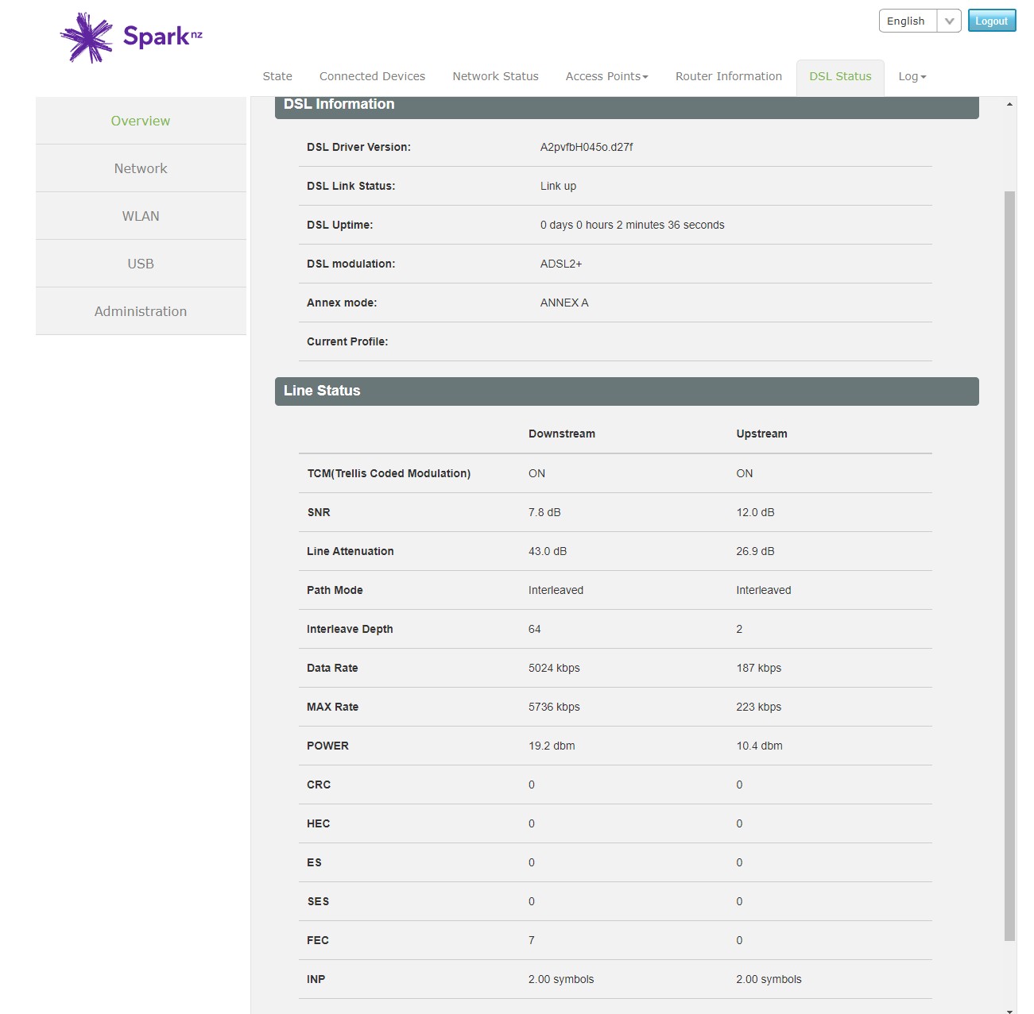
Task: Open the English language dropdown
Action: point(920,21)
